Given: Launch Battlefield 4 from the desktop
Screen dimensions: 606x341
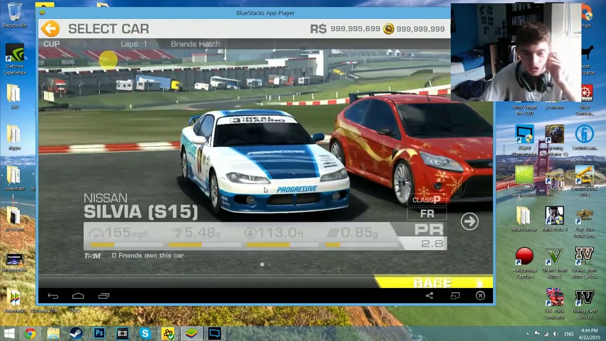Looking at the screenshot, I should 554,219.
